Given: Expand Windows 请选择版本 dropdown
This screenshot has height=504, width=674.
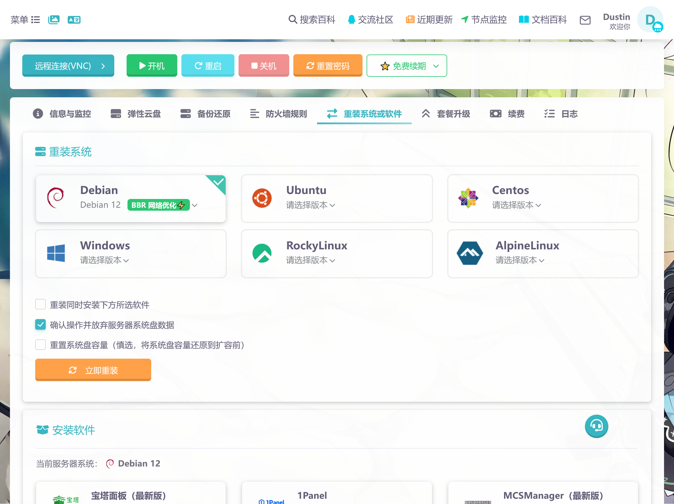Looking at the screenshot, I should click(x=105, y=260).
